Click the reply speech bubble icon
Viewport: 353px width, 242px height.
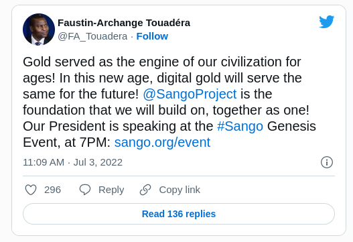[x=85, y=190]
